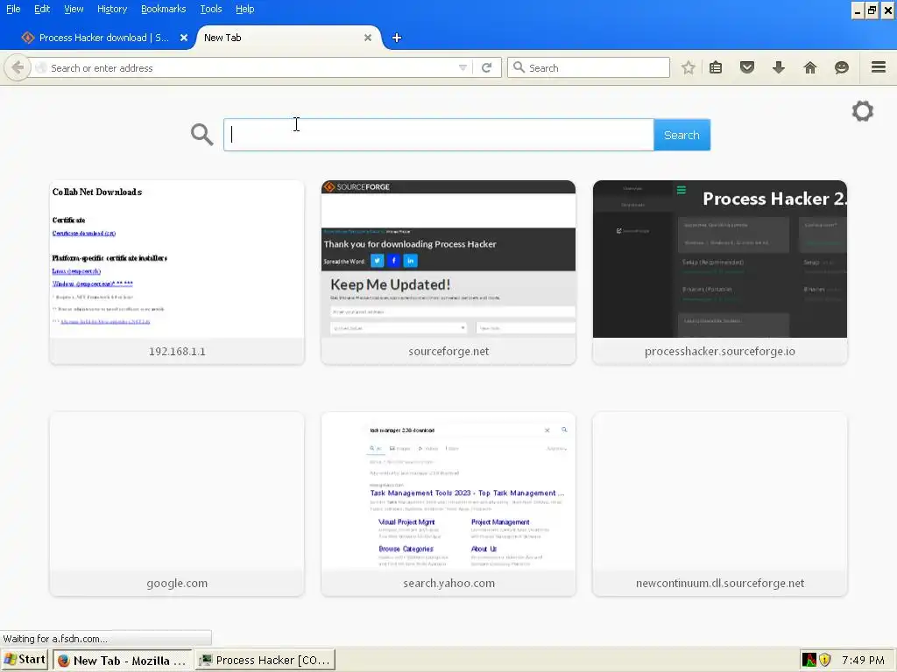Click New Tab - Mozilla taskbar button

[123, 660]
